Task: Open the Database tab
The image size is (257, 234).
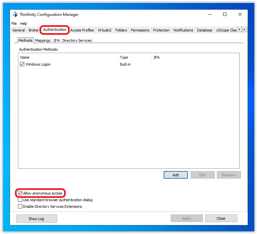Action: coord(205,30)
